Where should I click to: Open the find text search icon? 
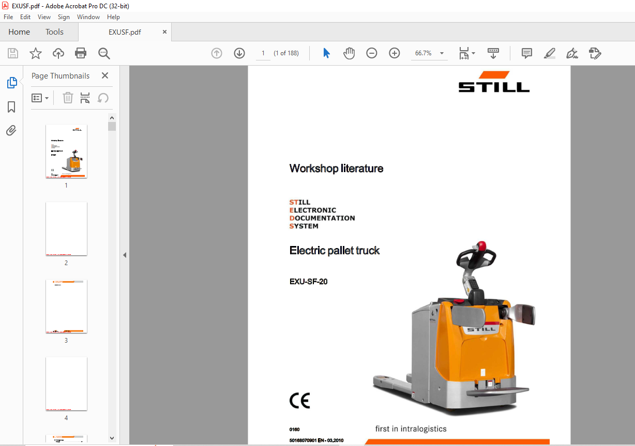[x=104, y=53]
